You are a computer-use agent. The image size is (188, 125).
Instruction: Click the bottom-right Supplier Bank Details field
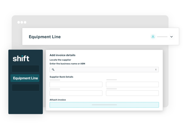click(132, 93)
